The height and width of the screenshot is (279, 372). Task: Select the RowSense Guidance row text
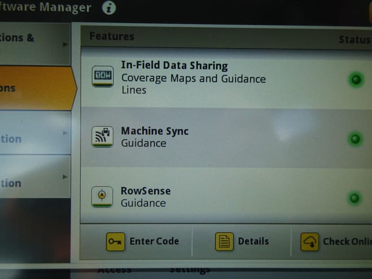coord(146,197)
